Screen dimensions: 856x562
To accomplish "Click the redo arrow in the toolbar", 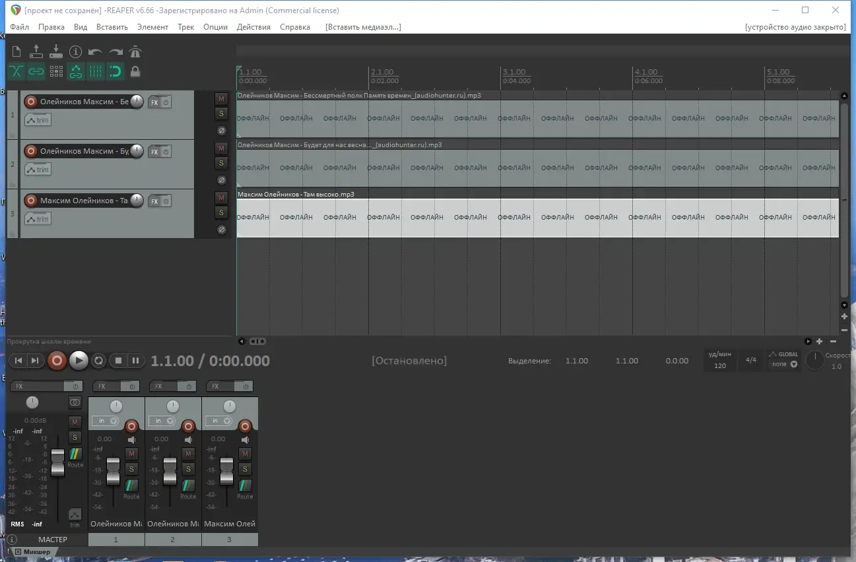I will coord(115,51).
